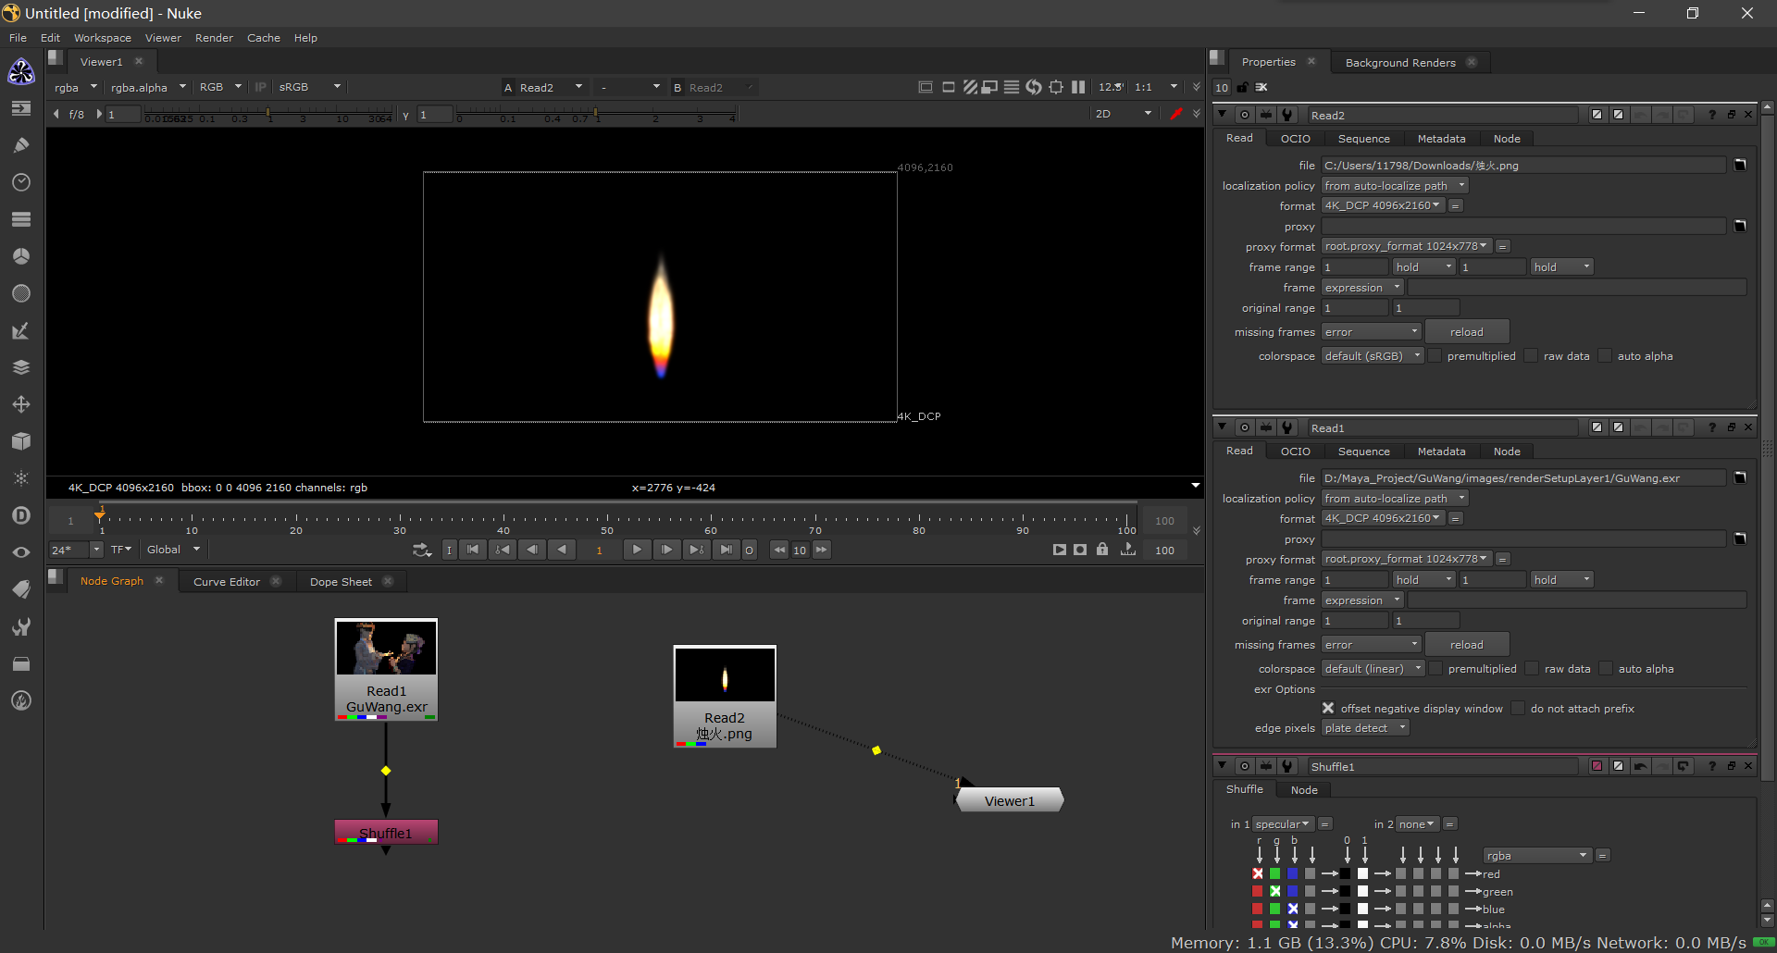Open the Merge nodes layers icon
1777x953 pixels.
20,367
